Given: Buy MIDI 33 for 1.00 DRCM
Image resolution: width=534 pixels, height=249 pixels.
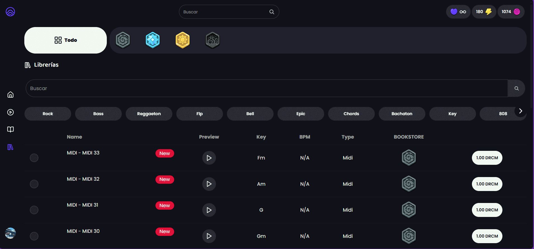Looking at the screenshot, I should pyautogui.click(x=487, y=158).
